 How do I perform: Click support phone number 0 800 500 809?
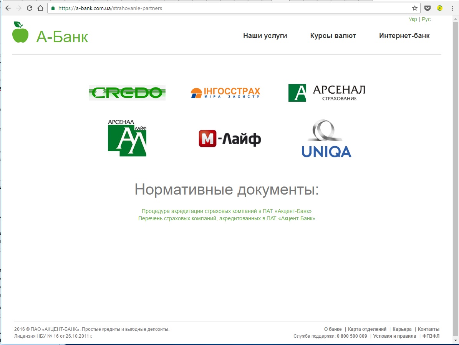pos(352,336)
